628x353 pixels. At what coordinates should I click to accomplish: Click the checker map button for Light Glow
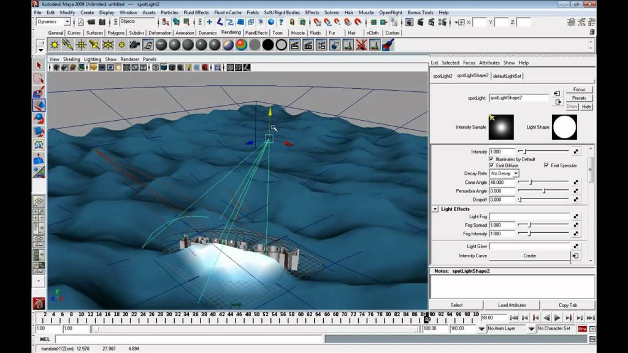[x=576, y=246]
